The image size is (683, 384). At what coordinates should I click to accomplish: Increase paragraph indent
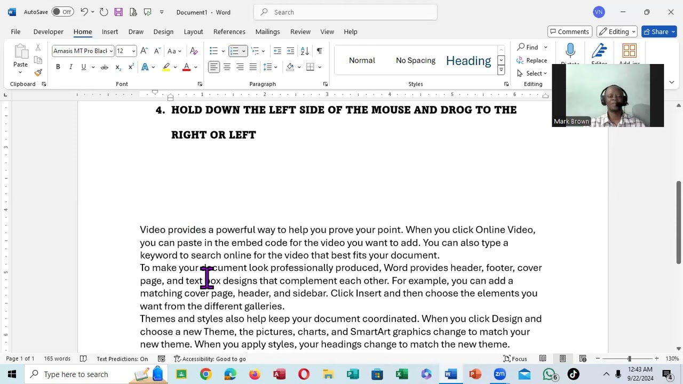click(290, 51)
